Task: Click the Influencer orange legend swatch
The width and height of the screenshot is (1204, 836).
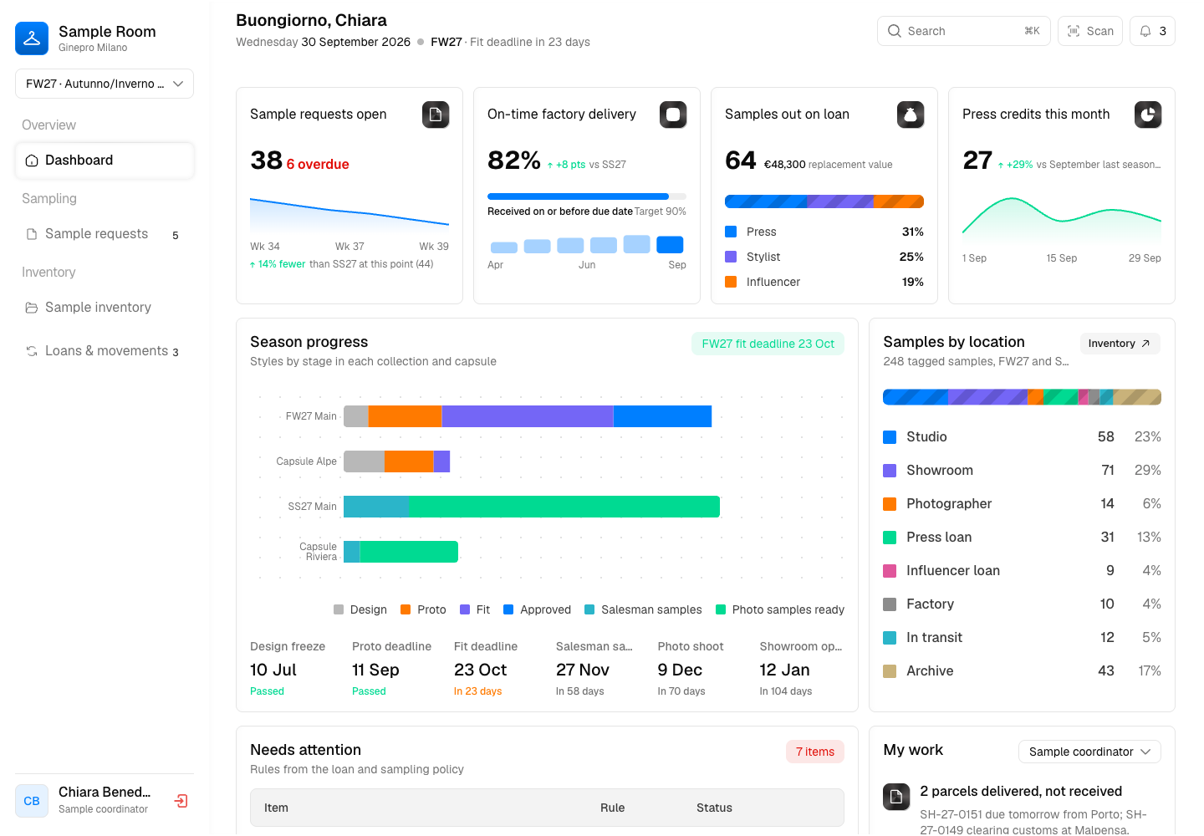Action: pos(731,282)
